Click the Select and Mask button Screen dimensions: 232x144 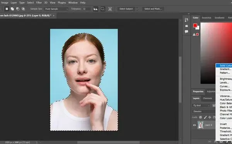tap(153, 9)
